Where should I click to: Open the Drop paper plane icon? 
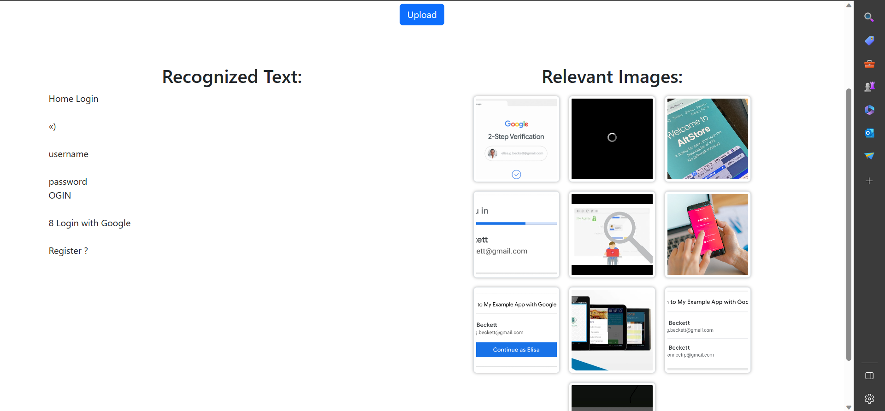869,156
